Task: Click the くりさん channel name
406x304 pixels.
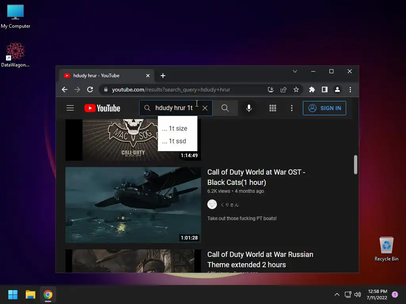Action: (230, 205)
